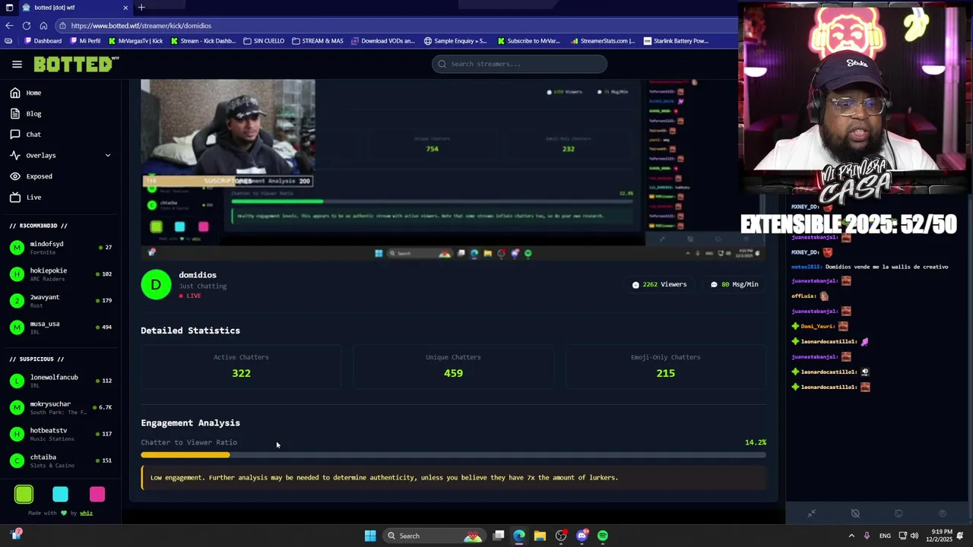This screenshot has width=973, height=547.
Task: Select recommended streamer mindofsyd
Action: (61, 248)
